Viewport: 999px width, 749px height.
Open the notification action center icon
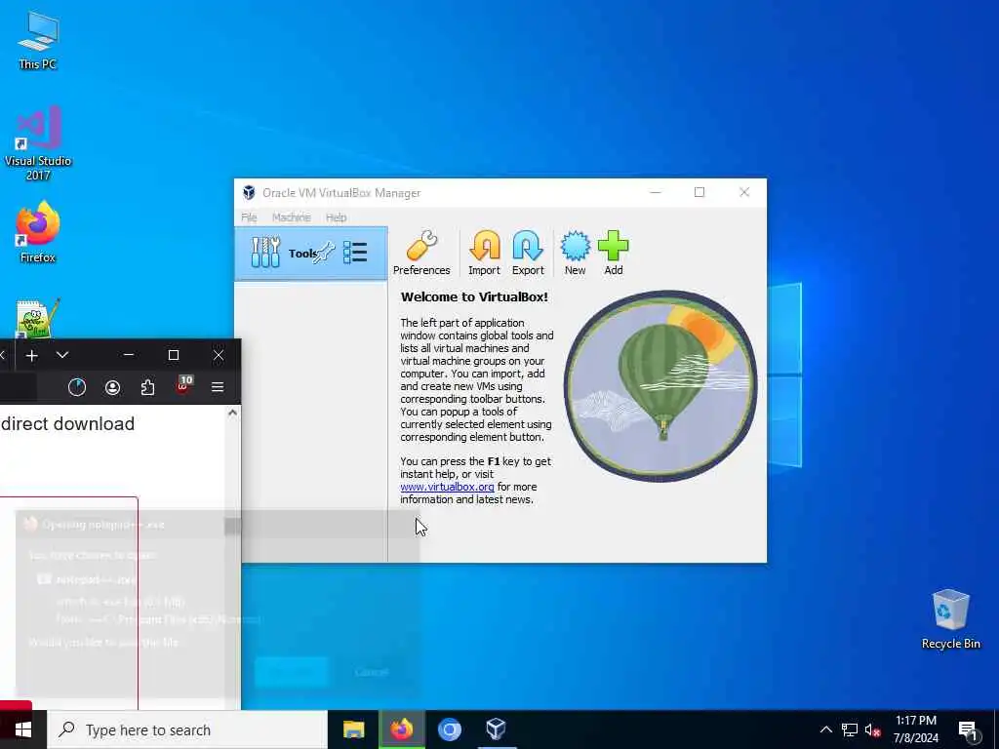click(x=969, y=730)
